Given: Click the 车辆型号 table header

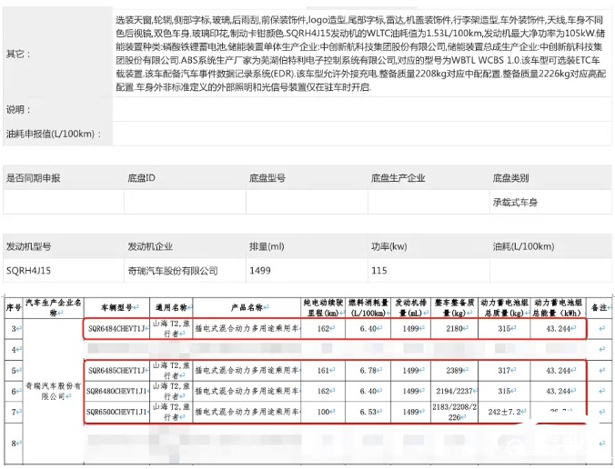Looking at the screenshot, I should (116, 307).
